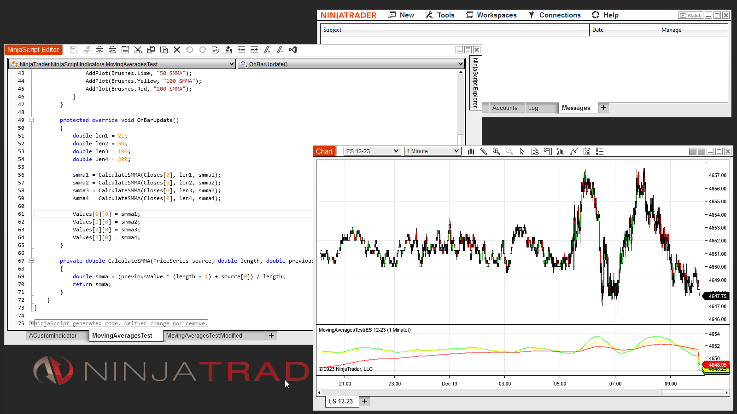Screen dimensions: 737x414
Task: Switch to the MovingAveragesTestModified tab
Action: point(204,336)
